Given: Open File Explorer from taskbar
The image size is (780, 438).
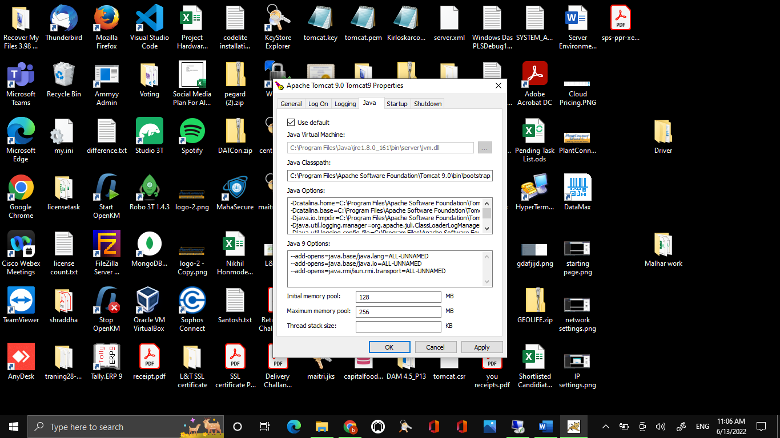Looking at the screenshot, I should click(322, 427).
